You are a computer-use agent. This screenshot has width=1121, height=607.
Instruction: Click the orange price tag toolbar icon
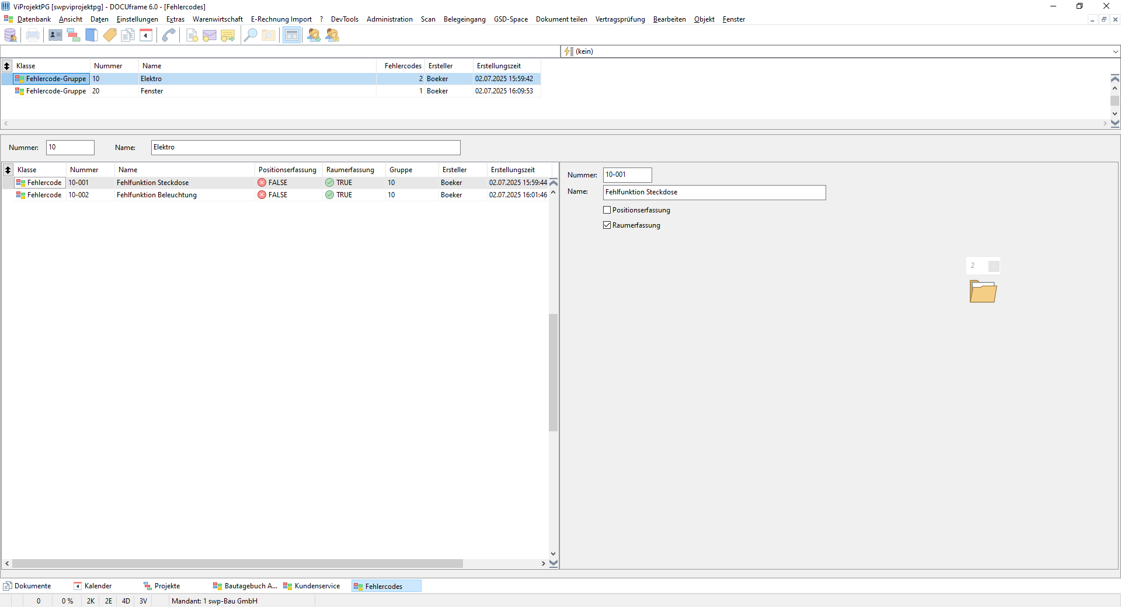pyautogui.click(x=110, y=36)
